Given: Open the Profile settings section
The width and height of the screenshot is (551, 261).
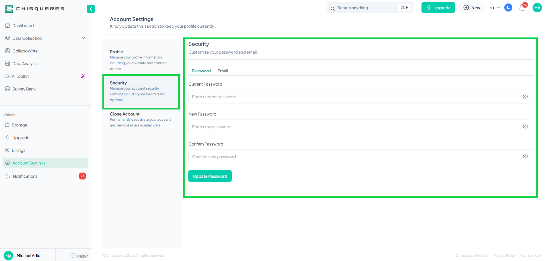Looking at the screenshot, I should tap(141, 60).
